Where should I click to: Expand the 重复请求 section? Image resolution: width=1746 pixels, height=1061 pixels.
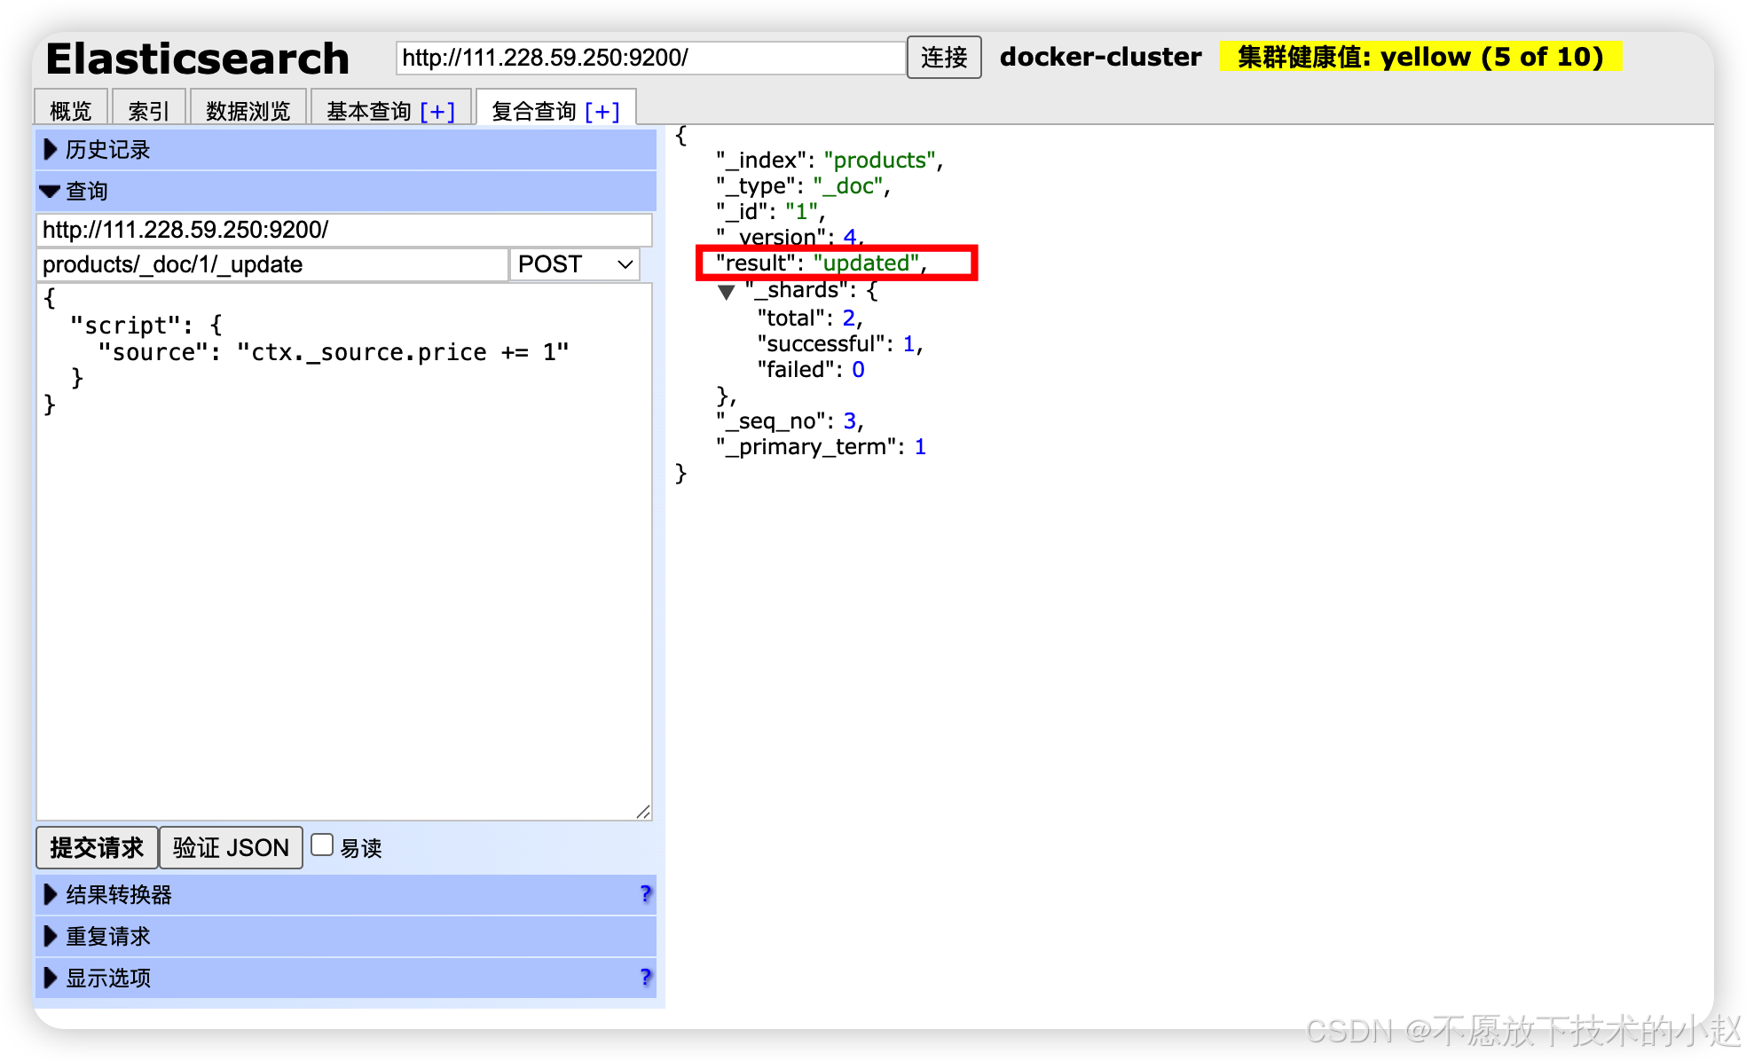pyautogui.click(x=107, y=936)
